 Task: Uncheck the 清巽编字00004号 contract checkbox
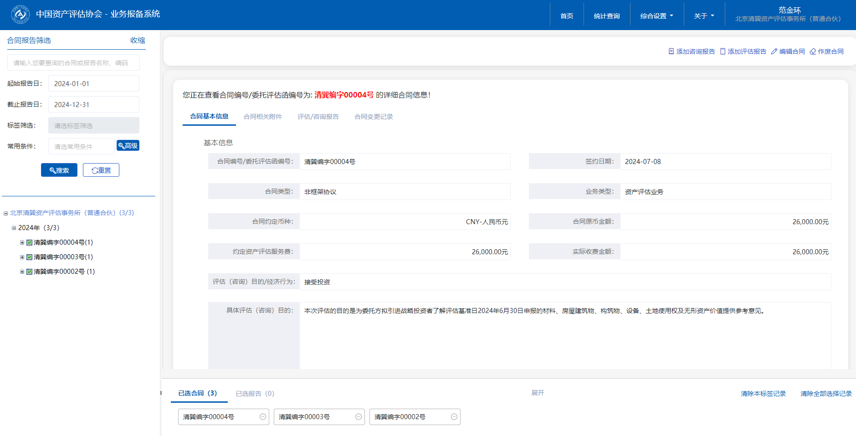pyautogui.click(x=29, y=242)
